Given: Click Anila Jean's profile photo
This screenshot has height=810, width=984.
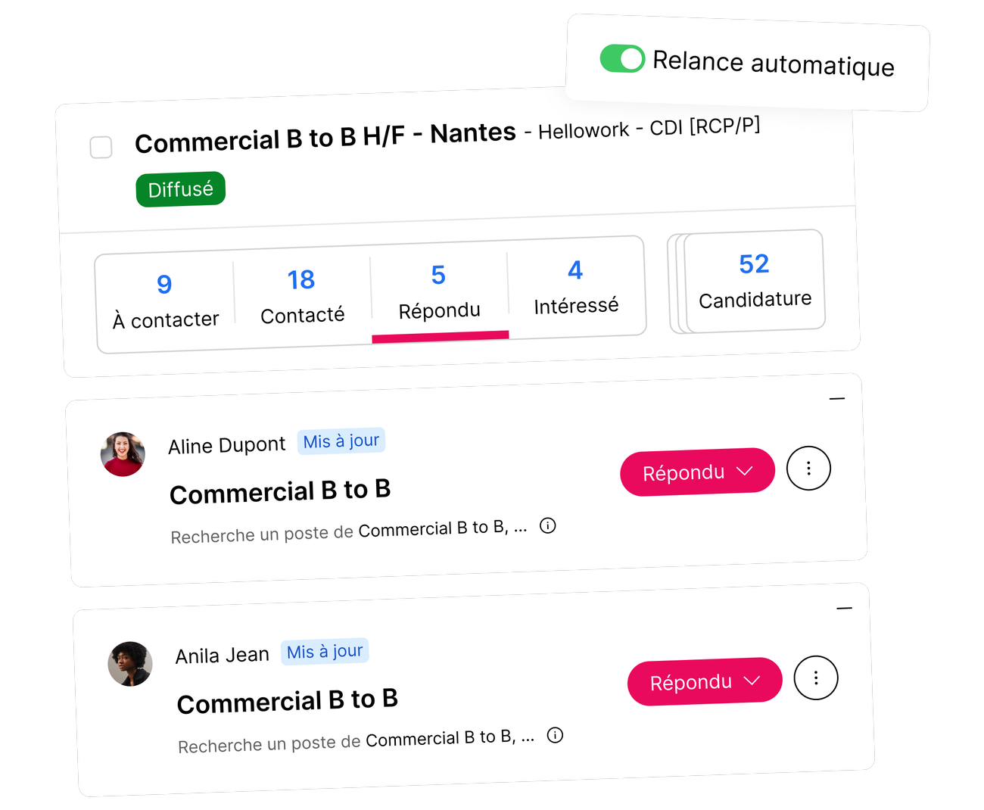Looking at the screenshot, I should pos(130,664).
